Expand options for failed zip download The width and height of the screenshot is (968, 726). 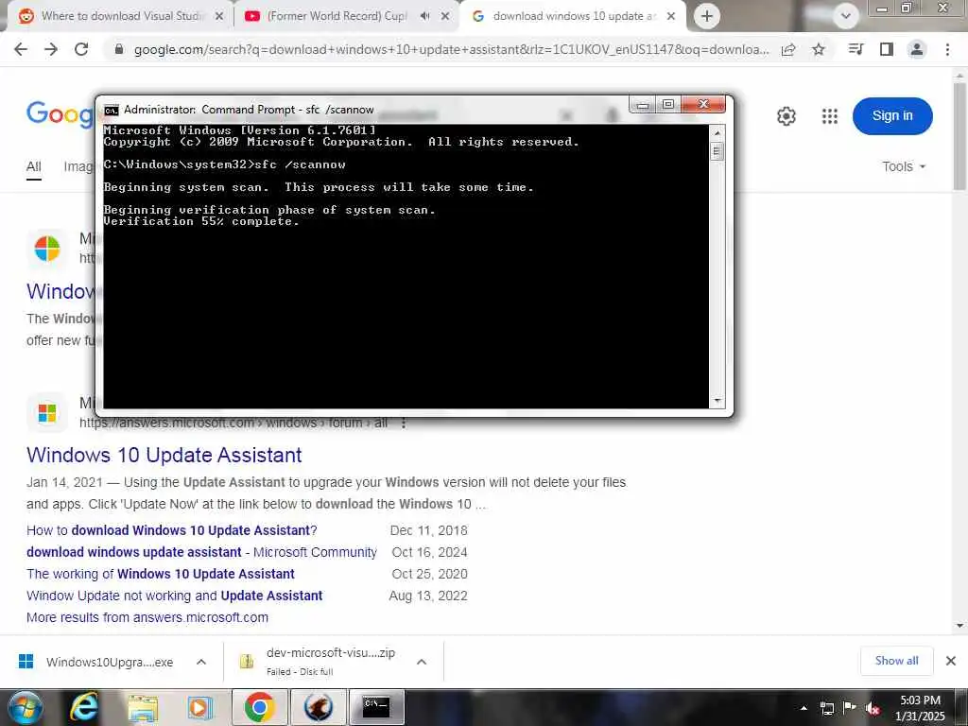tap(422, 662)
